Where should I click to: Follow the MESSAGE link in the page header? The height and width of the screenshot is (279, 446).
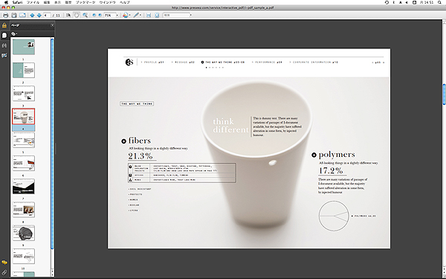click(183, 62)
